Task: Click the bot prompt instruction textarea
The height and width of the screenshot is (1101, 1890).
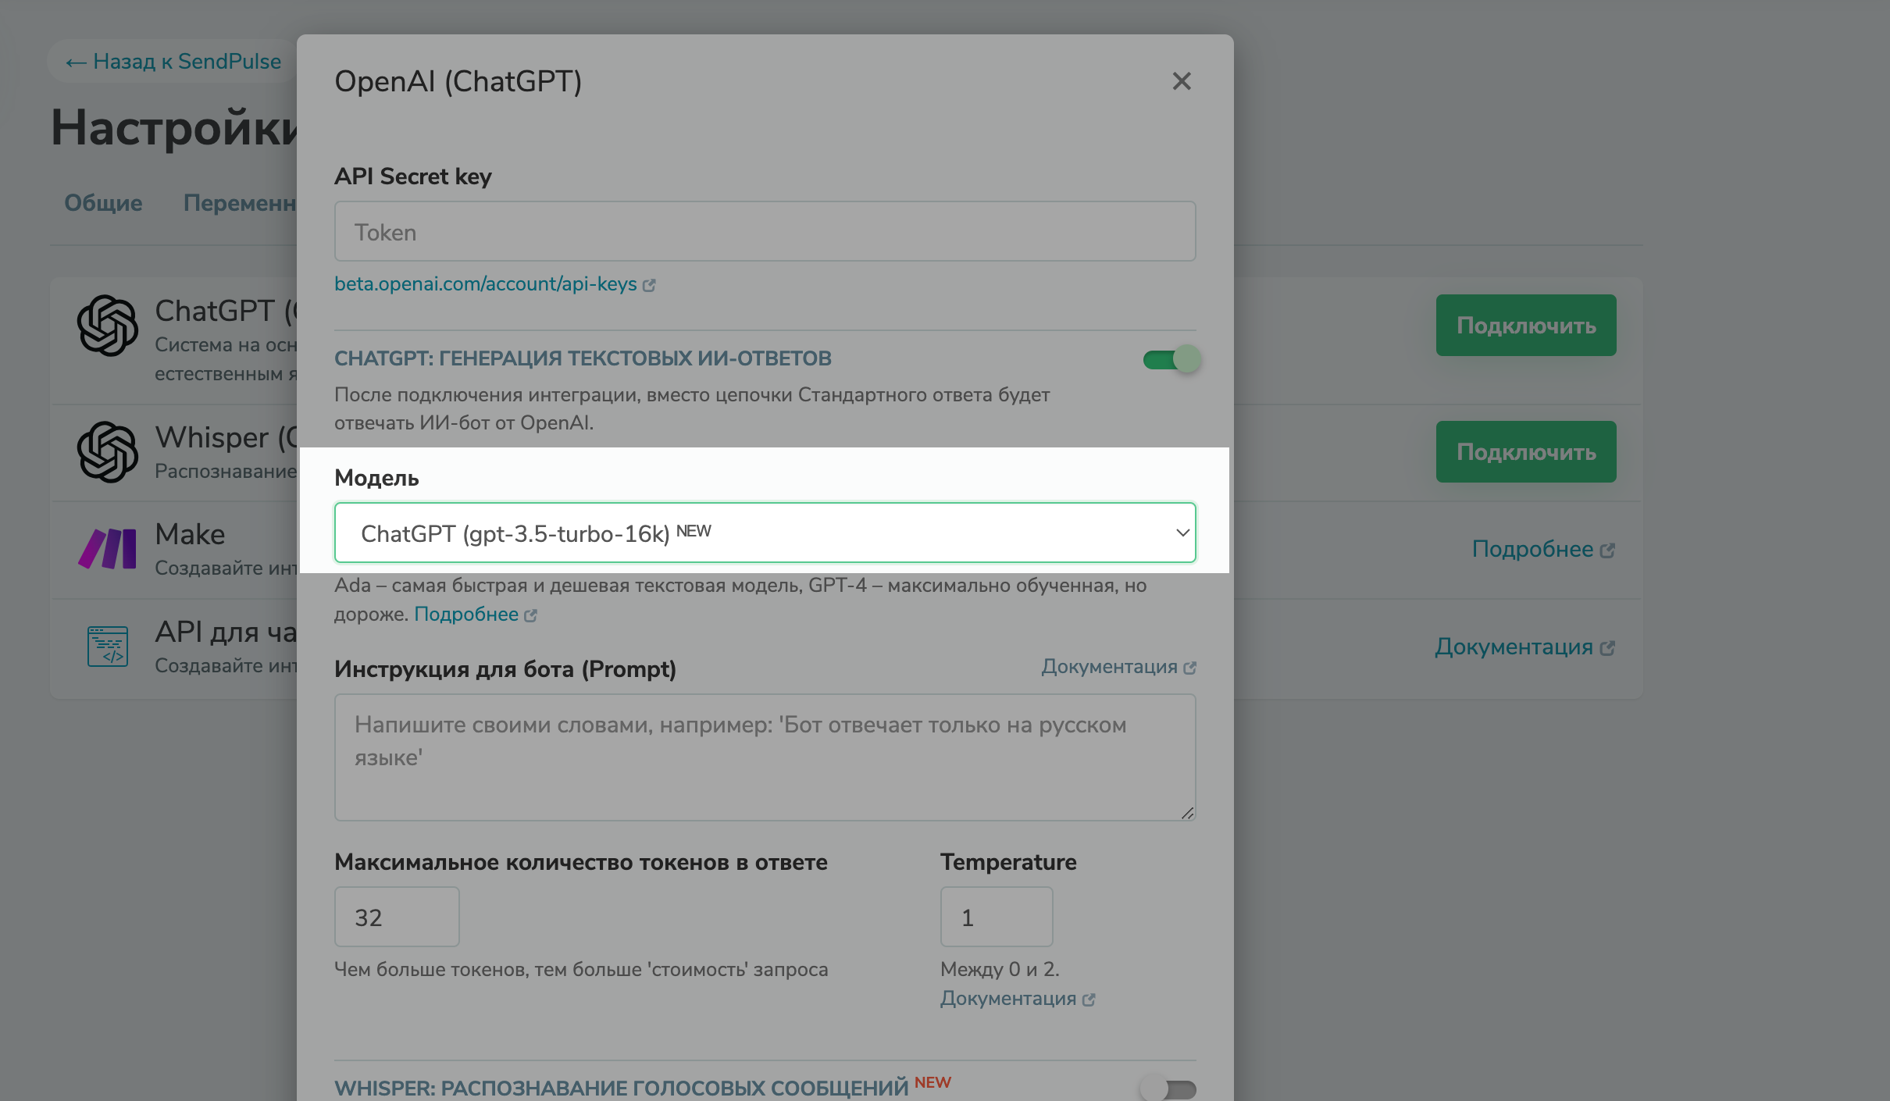Action: [x=765, y=756]
